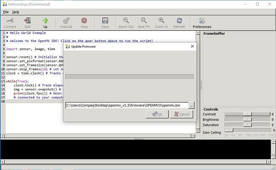Click the code editor horizontal scrollbar right arrow

click(x=193, y=136)
